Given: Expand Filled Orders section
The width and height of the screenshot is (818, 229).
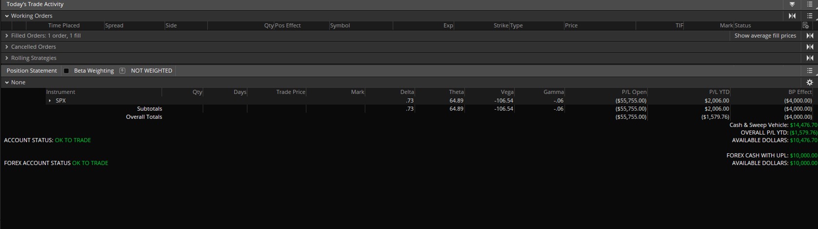Looking at the screenshot, I should (7, 36).
